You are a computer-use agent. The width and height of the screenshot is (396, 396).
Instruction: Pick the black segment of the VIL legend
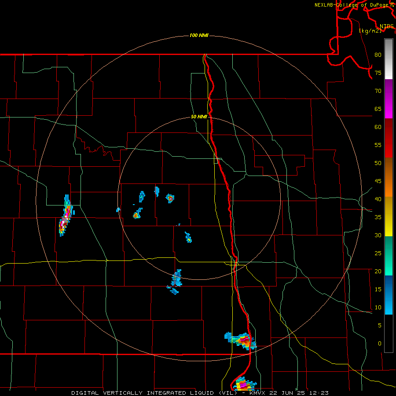[x=389, y=334]
